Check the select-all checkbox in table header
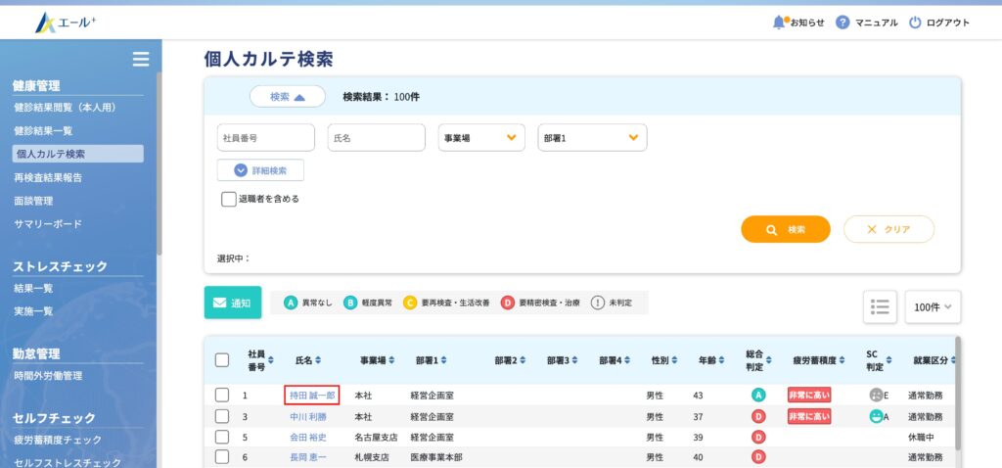This screenshot has width=1002, height=468. coord(222,360)
